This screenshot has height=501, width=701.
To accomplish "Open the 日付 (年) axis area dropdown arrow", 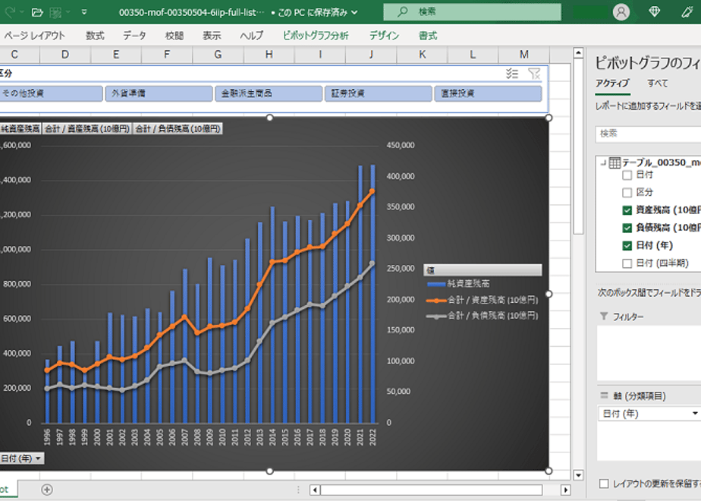I will 695,413.
